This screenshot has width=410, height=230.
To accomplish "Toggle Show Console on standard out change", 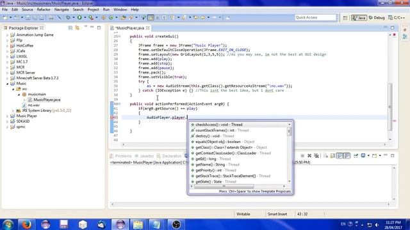I will point(340,156).
